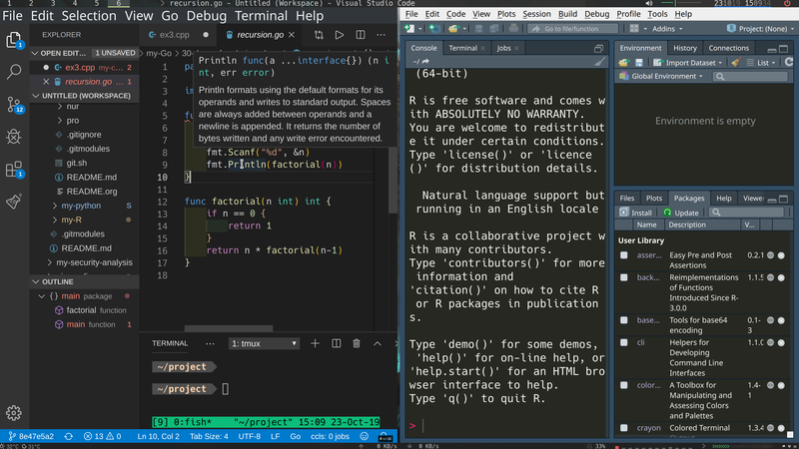Create a new project in RStudio toolbar
This screenshot has width=799, height=449.
point(434,29)
